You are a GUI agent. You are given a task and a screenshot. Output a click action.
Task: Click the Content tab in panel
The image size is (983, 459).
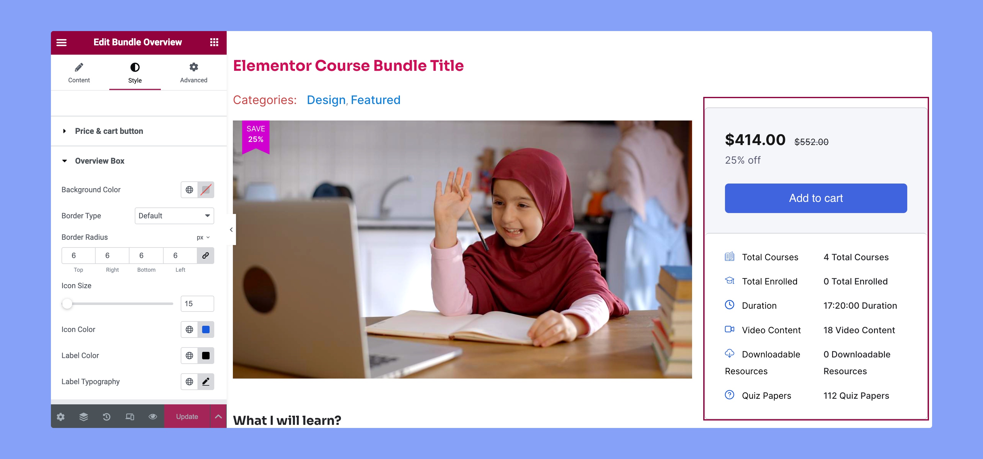79,72
